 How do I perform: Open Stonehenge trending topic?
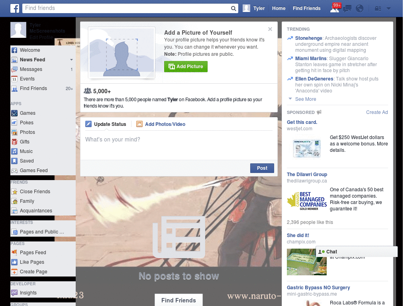point(309,38)
